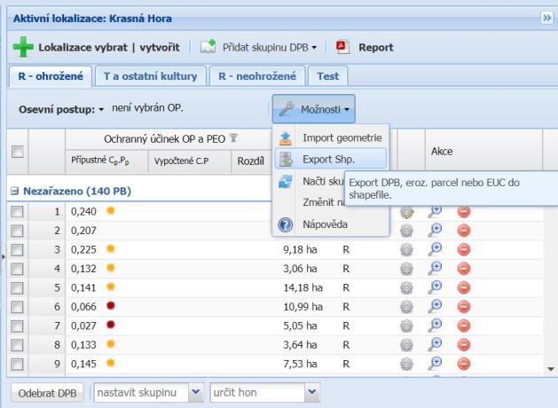The image size is (558, 408).
Task: Sort by Vypočtené C.P column header
Action: (x=190, y=161)
